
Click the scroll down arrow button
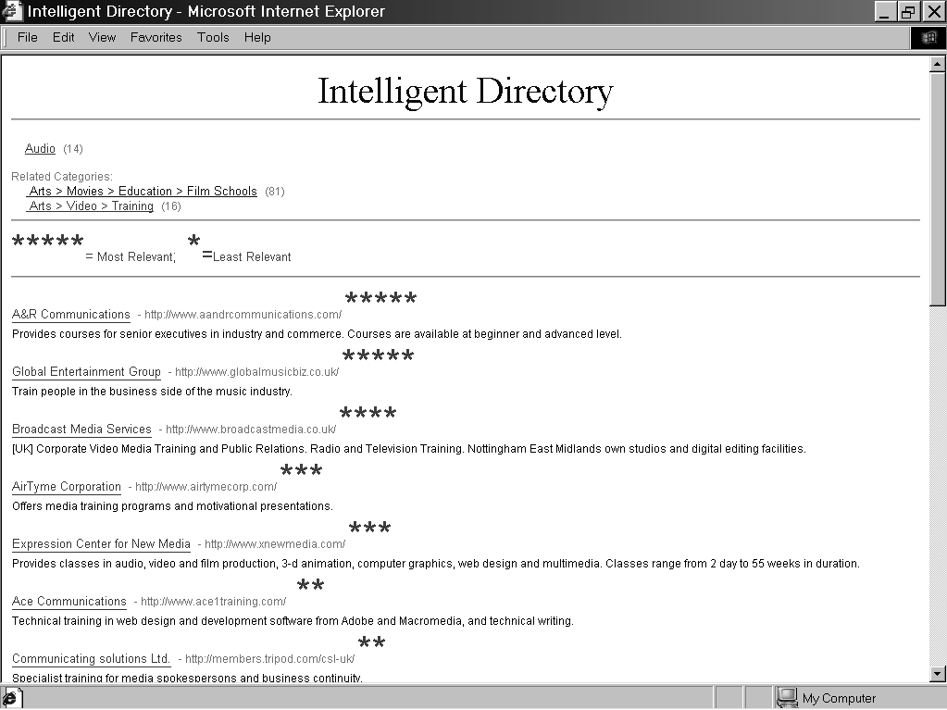938,674
